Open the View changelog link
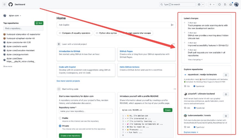Image resolution: width=241 pixels, height=138 pixels. [195, 59]
